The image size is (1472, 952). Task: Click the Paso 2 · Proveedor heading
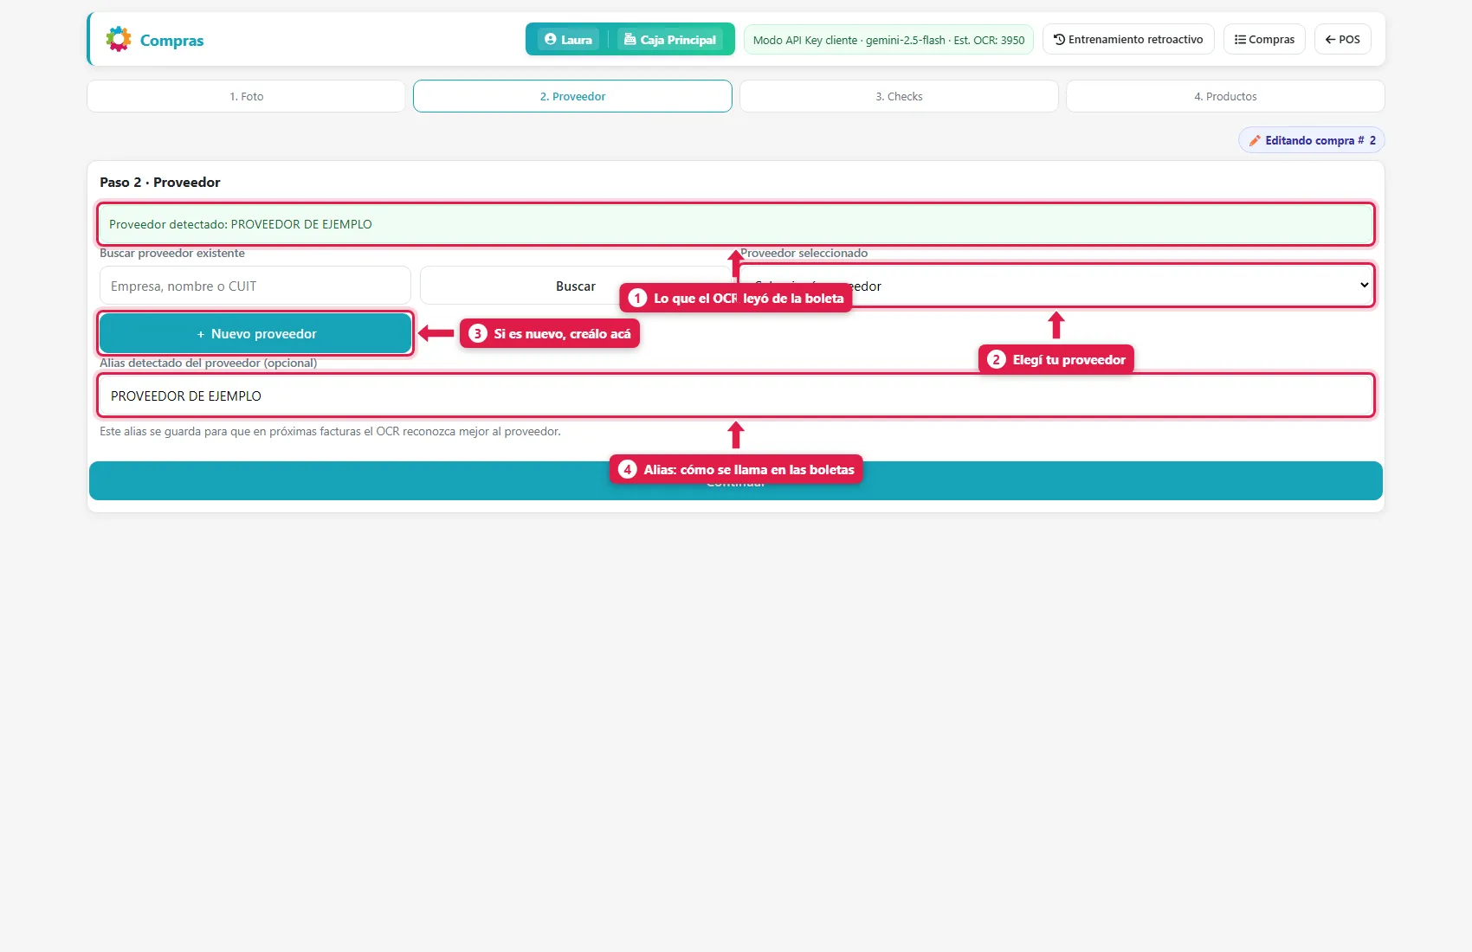click(x=160, y=182)
